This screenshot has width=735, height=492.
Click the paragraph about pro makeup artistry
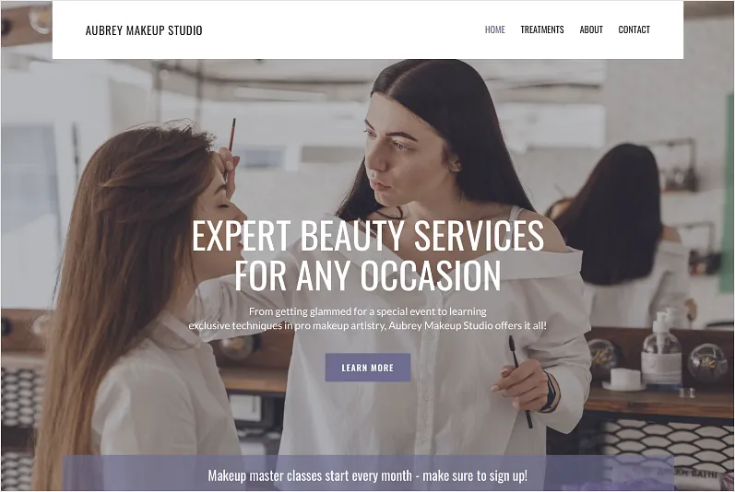368,318
